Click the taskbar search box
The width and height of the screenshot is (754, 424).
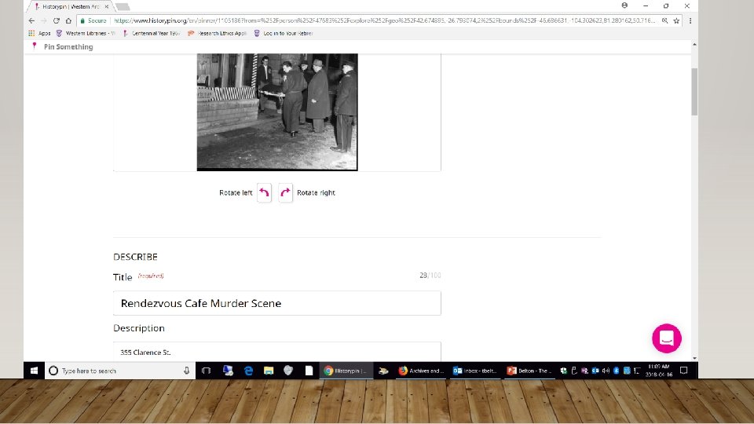tap(120, 371)
